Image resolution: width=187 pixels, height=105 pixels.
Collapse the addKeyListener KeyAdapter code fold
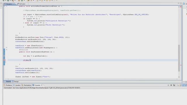coord(6,48)
